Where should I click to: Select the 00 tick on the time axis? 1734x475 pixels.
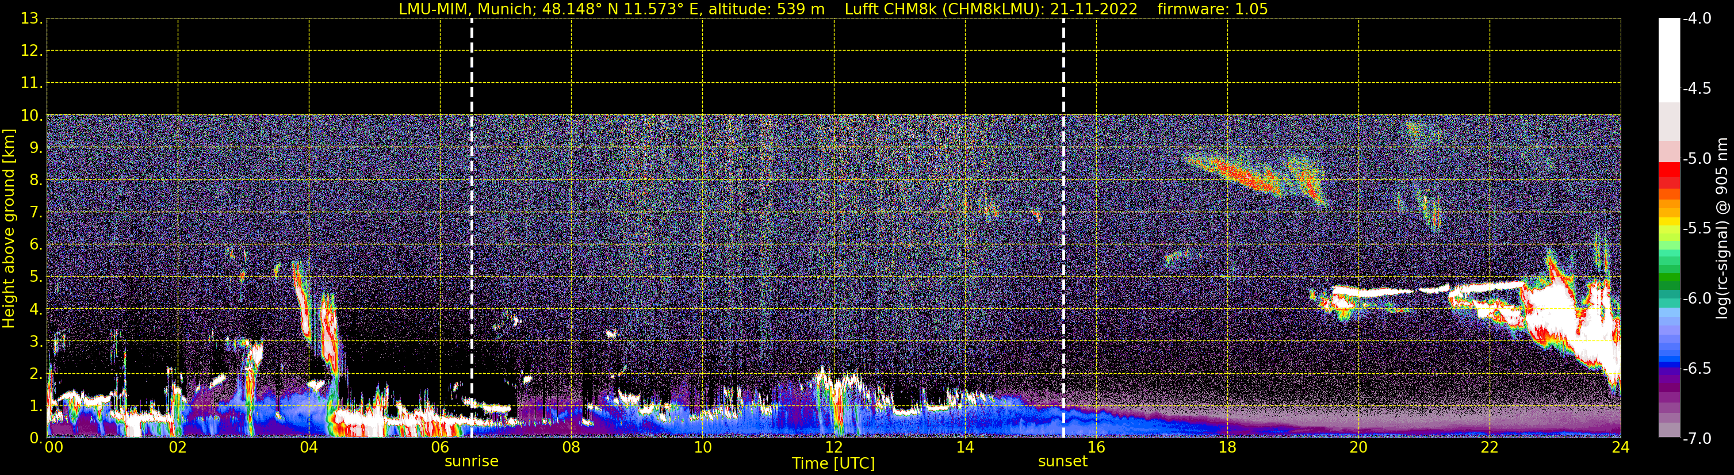[x=53, y=447]
